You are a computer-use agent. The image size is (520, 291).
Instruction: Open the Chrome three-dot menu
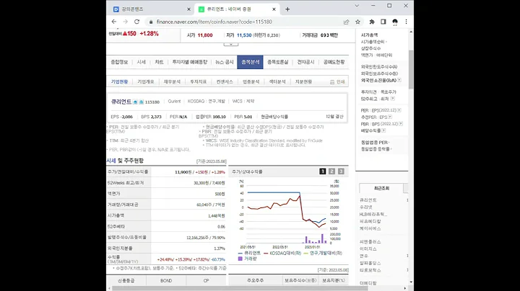pos(406,22)
